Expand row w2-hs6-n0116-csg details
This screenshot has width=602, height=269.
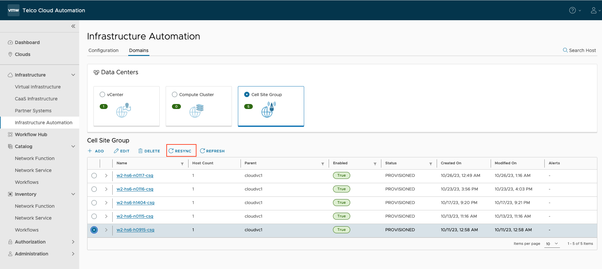[106, 189]
